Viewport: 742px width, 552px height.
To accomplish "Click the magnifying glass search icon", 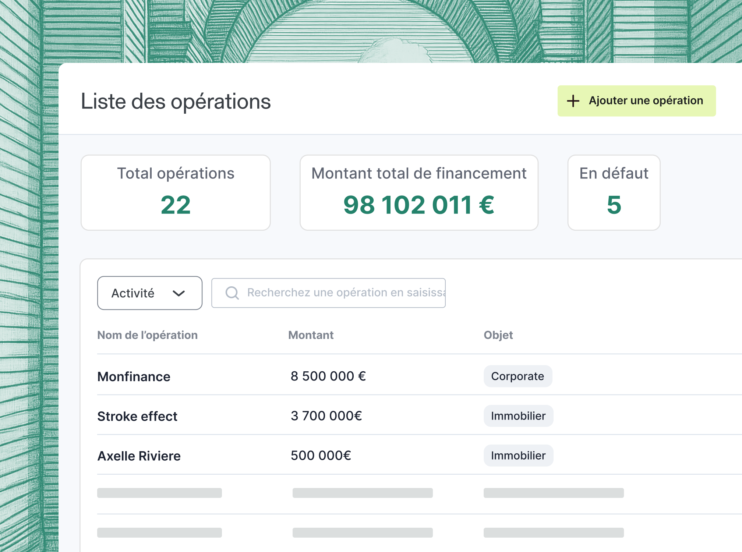I will 232,293.
